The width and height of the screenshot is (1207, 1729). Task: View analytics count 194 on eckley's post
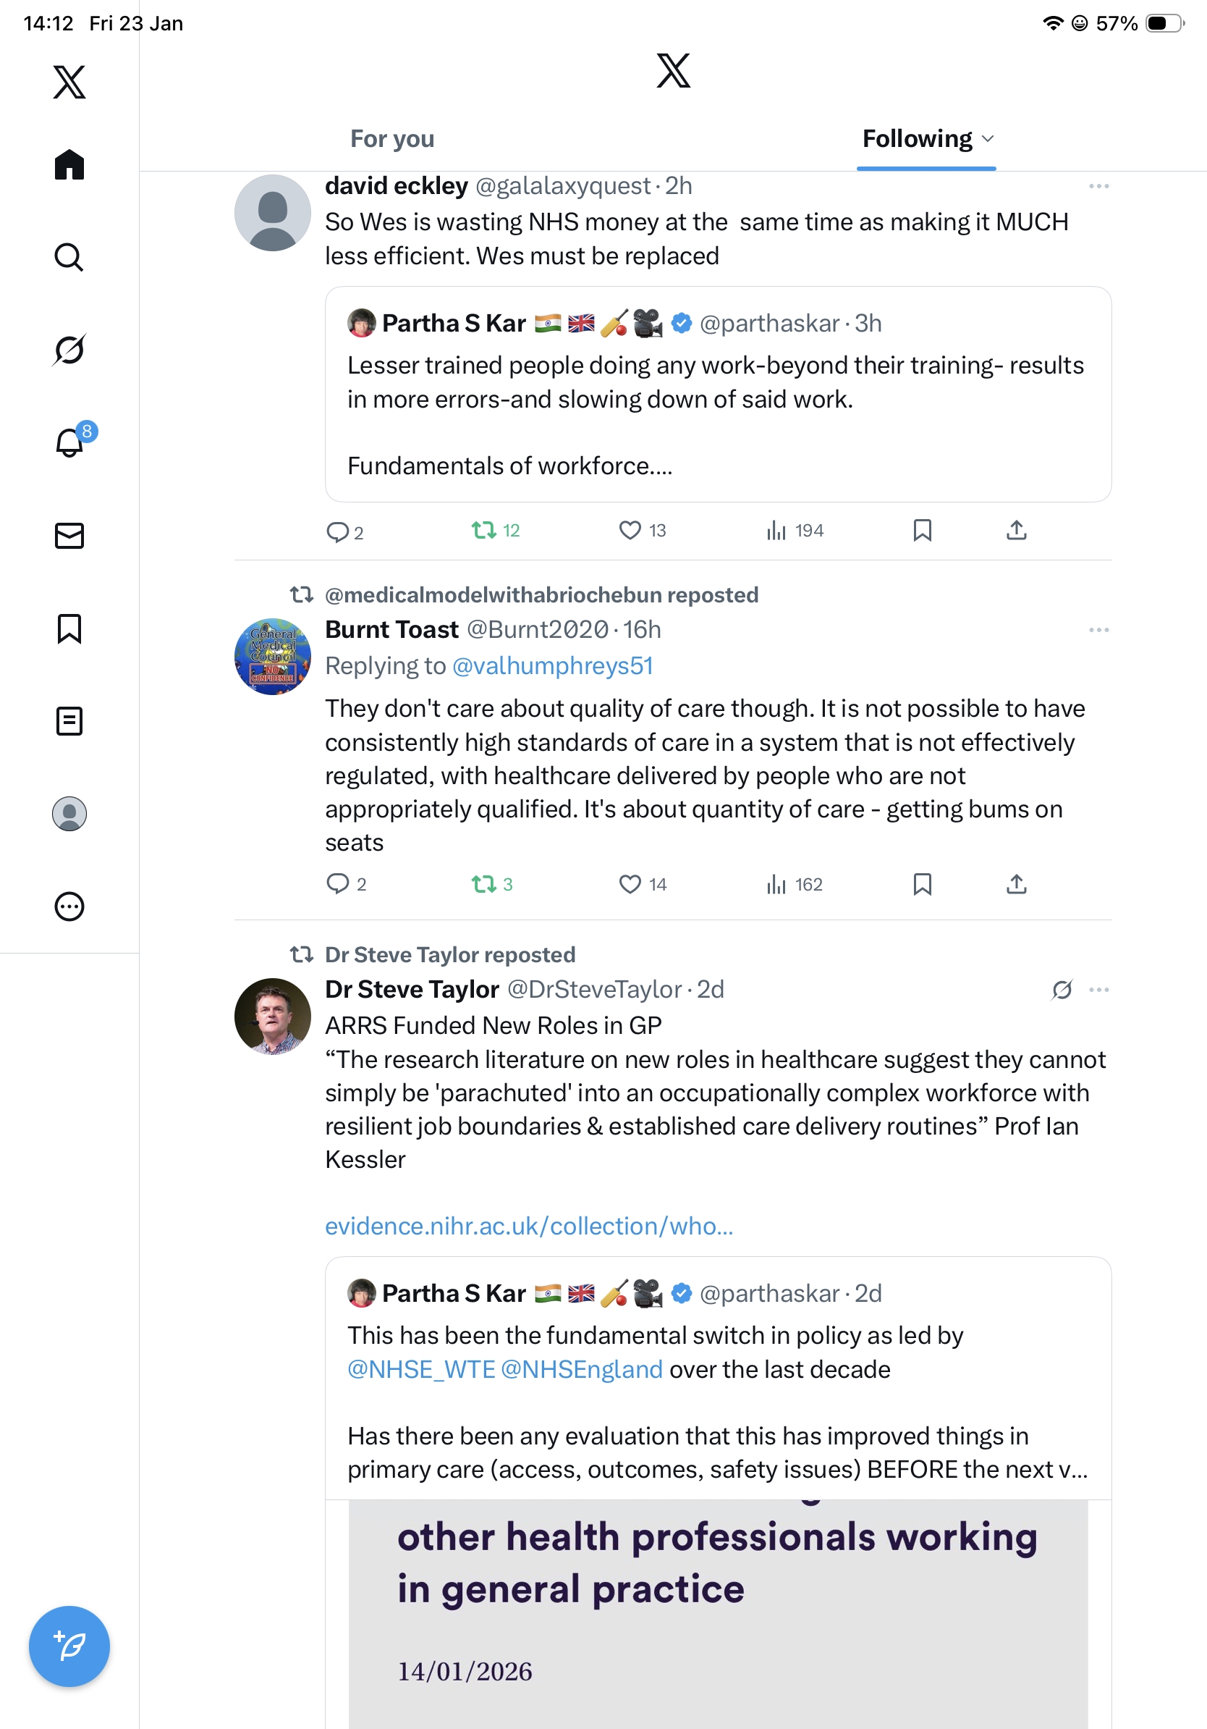[x=795, y=530]
